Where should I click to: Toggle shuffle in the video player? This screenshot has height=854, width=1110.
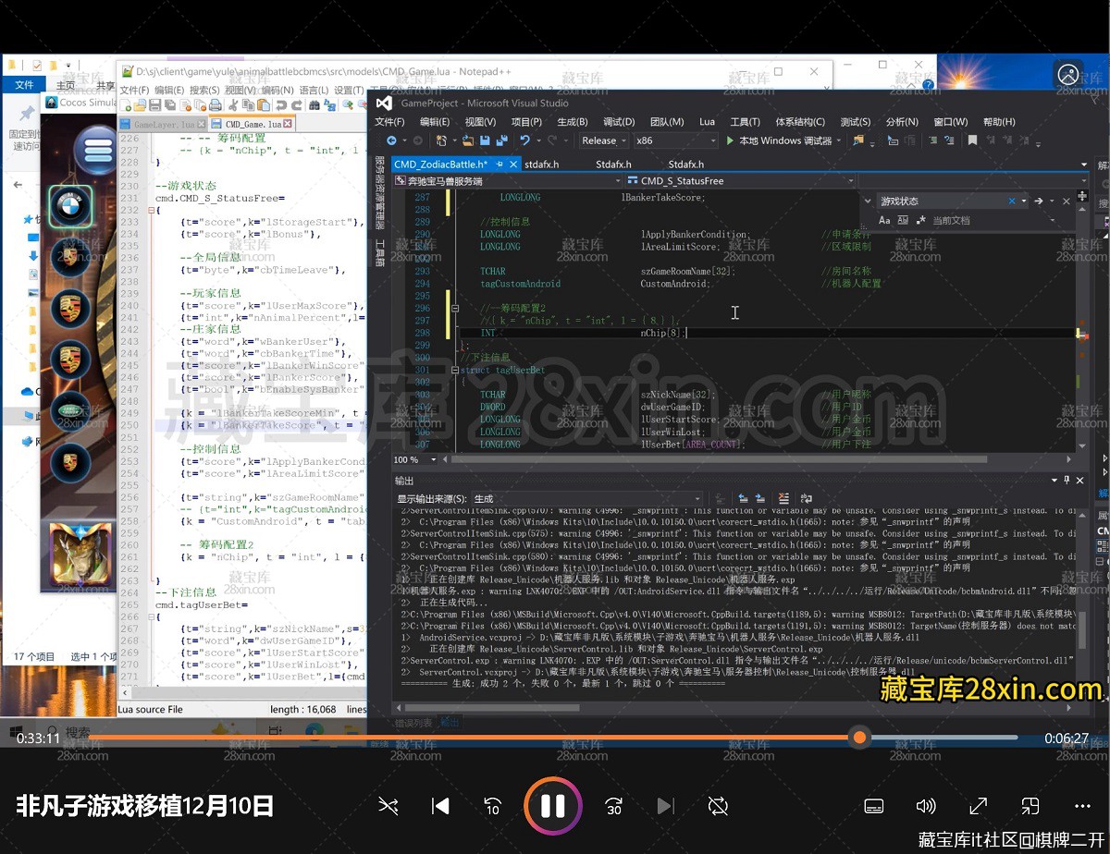[388, 806]
